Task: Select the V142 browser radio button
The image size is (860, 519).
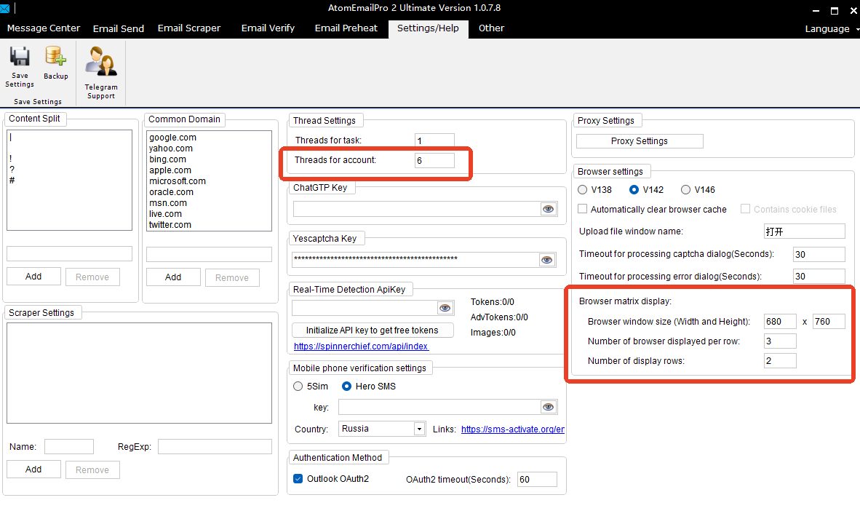Action: pyautogui.click(x=634, y=190)
